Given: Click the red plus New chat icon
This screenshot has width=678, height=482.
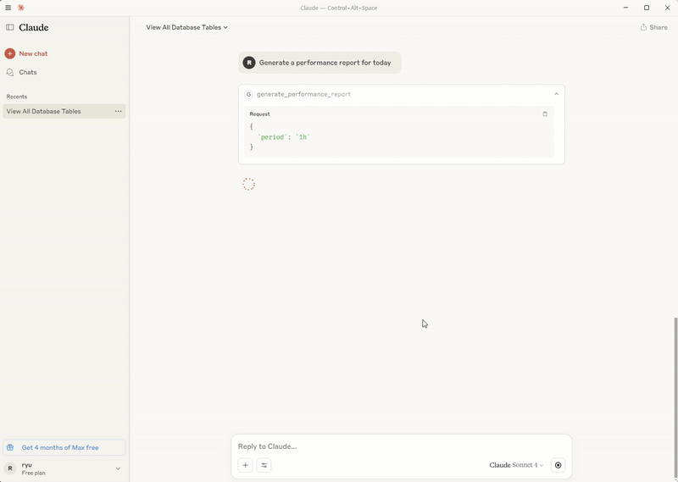Looking at the screenshot, I should coord(10,53).
